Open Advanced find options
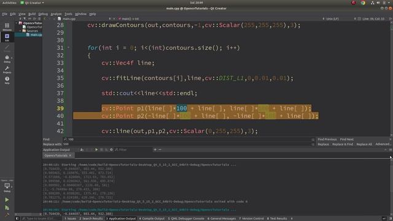 click(x=383, y=144)
